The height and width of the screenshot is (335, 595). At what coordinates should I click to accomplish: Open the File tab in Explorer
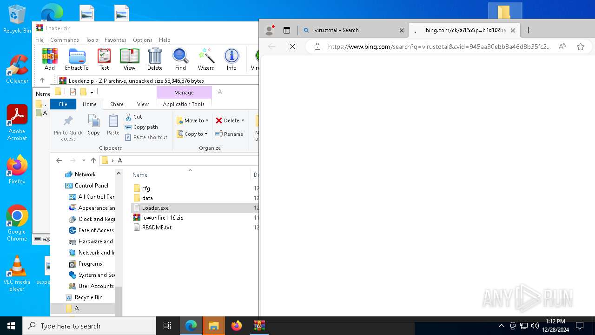(63, 104)
